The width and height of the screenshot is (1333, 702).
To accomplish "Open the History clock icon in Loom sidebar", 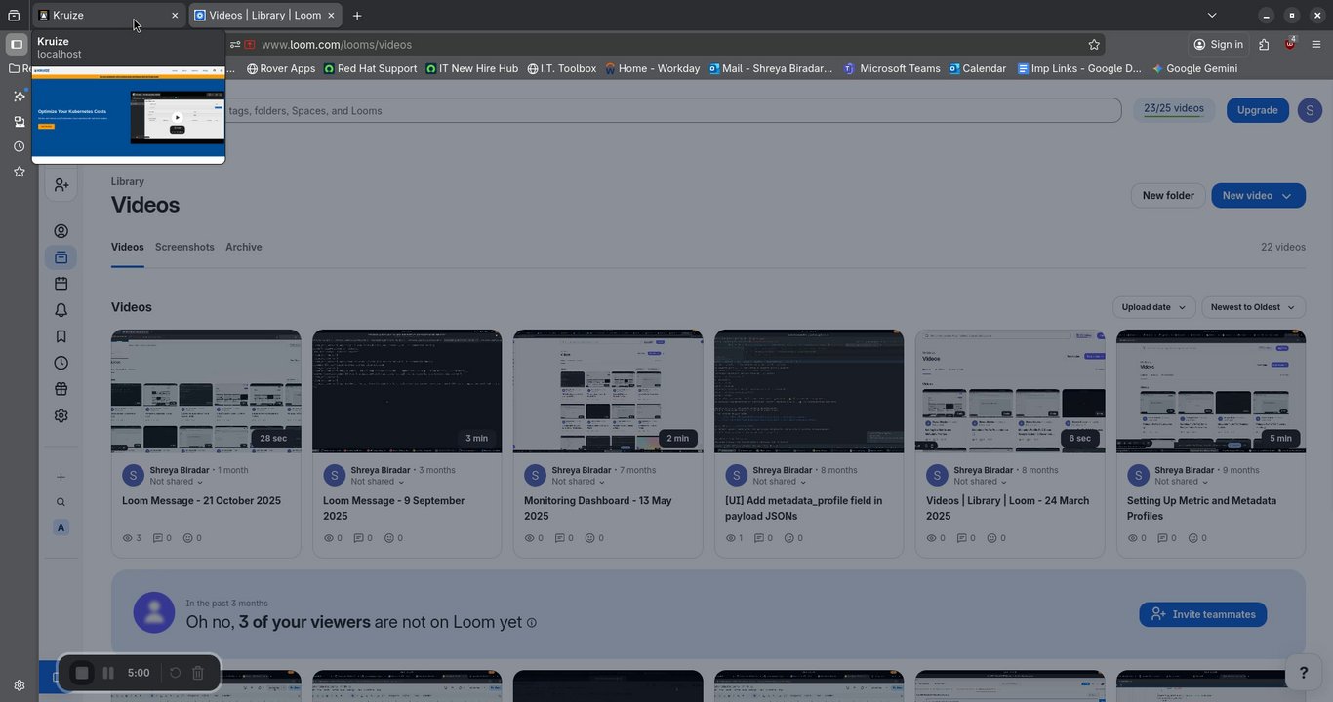I will [x=61, y=363].
